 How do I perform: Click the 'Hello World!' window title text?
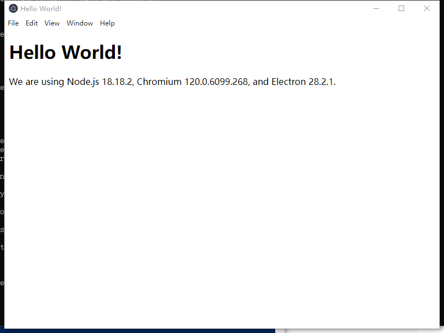41,9
